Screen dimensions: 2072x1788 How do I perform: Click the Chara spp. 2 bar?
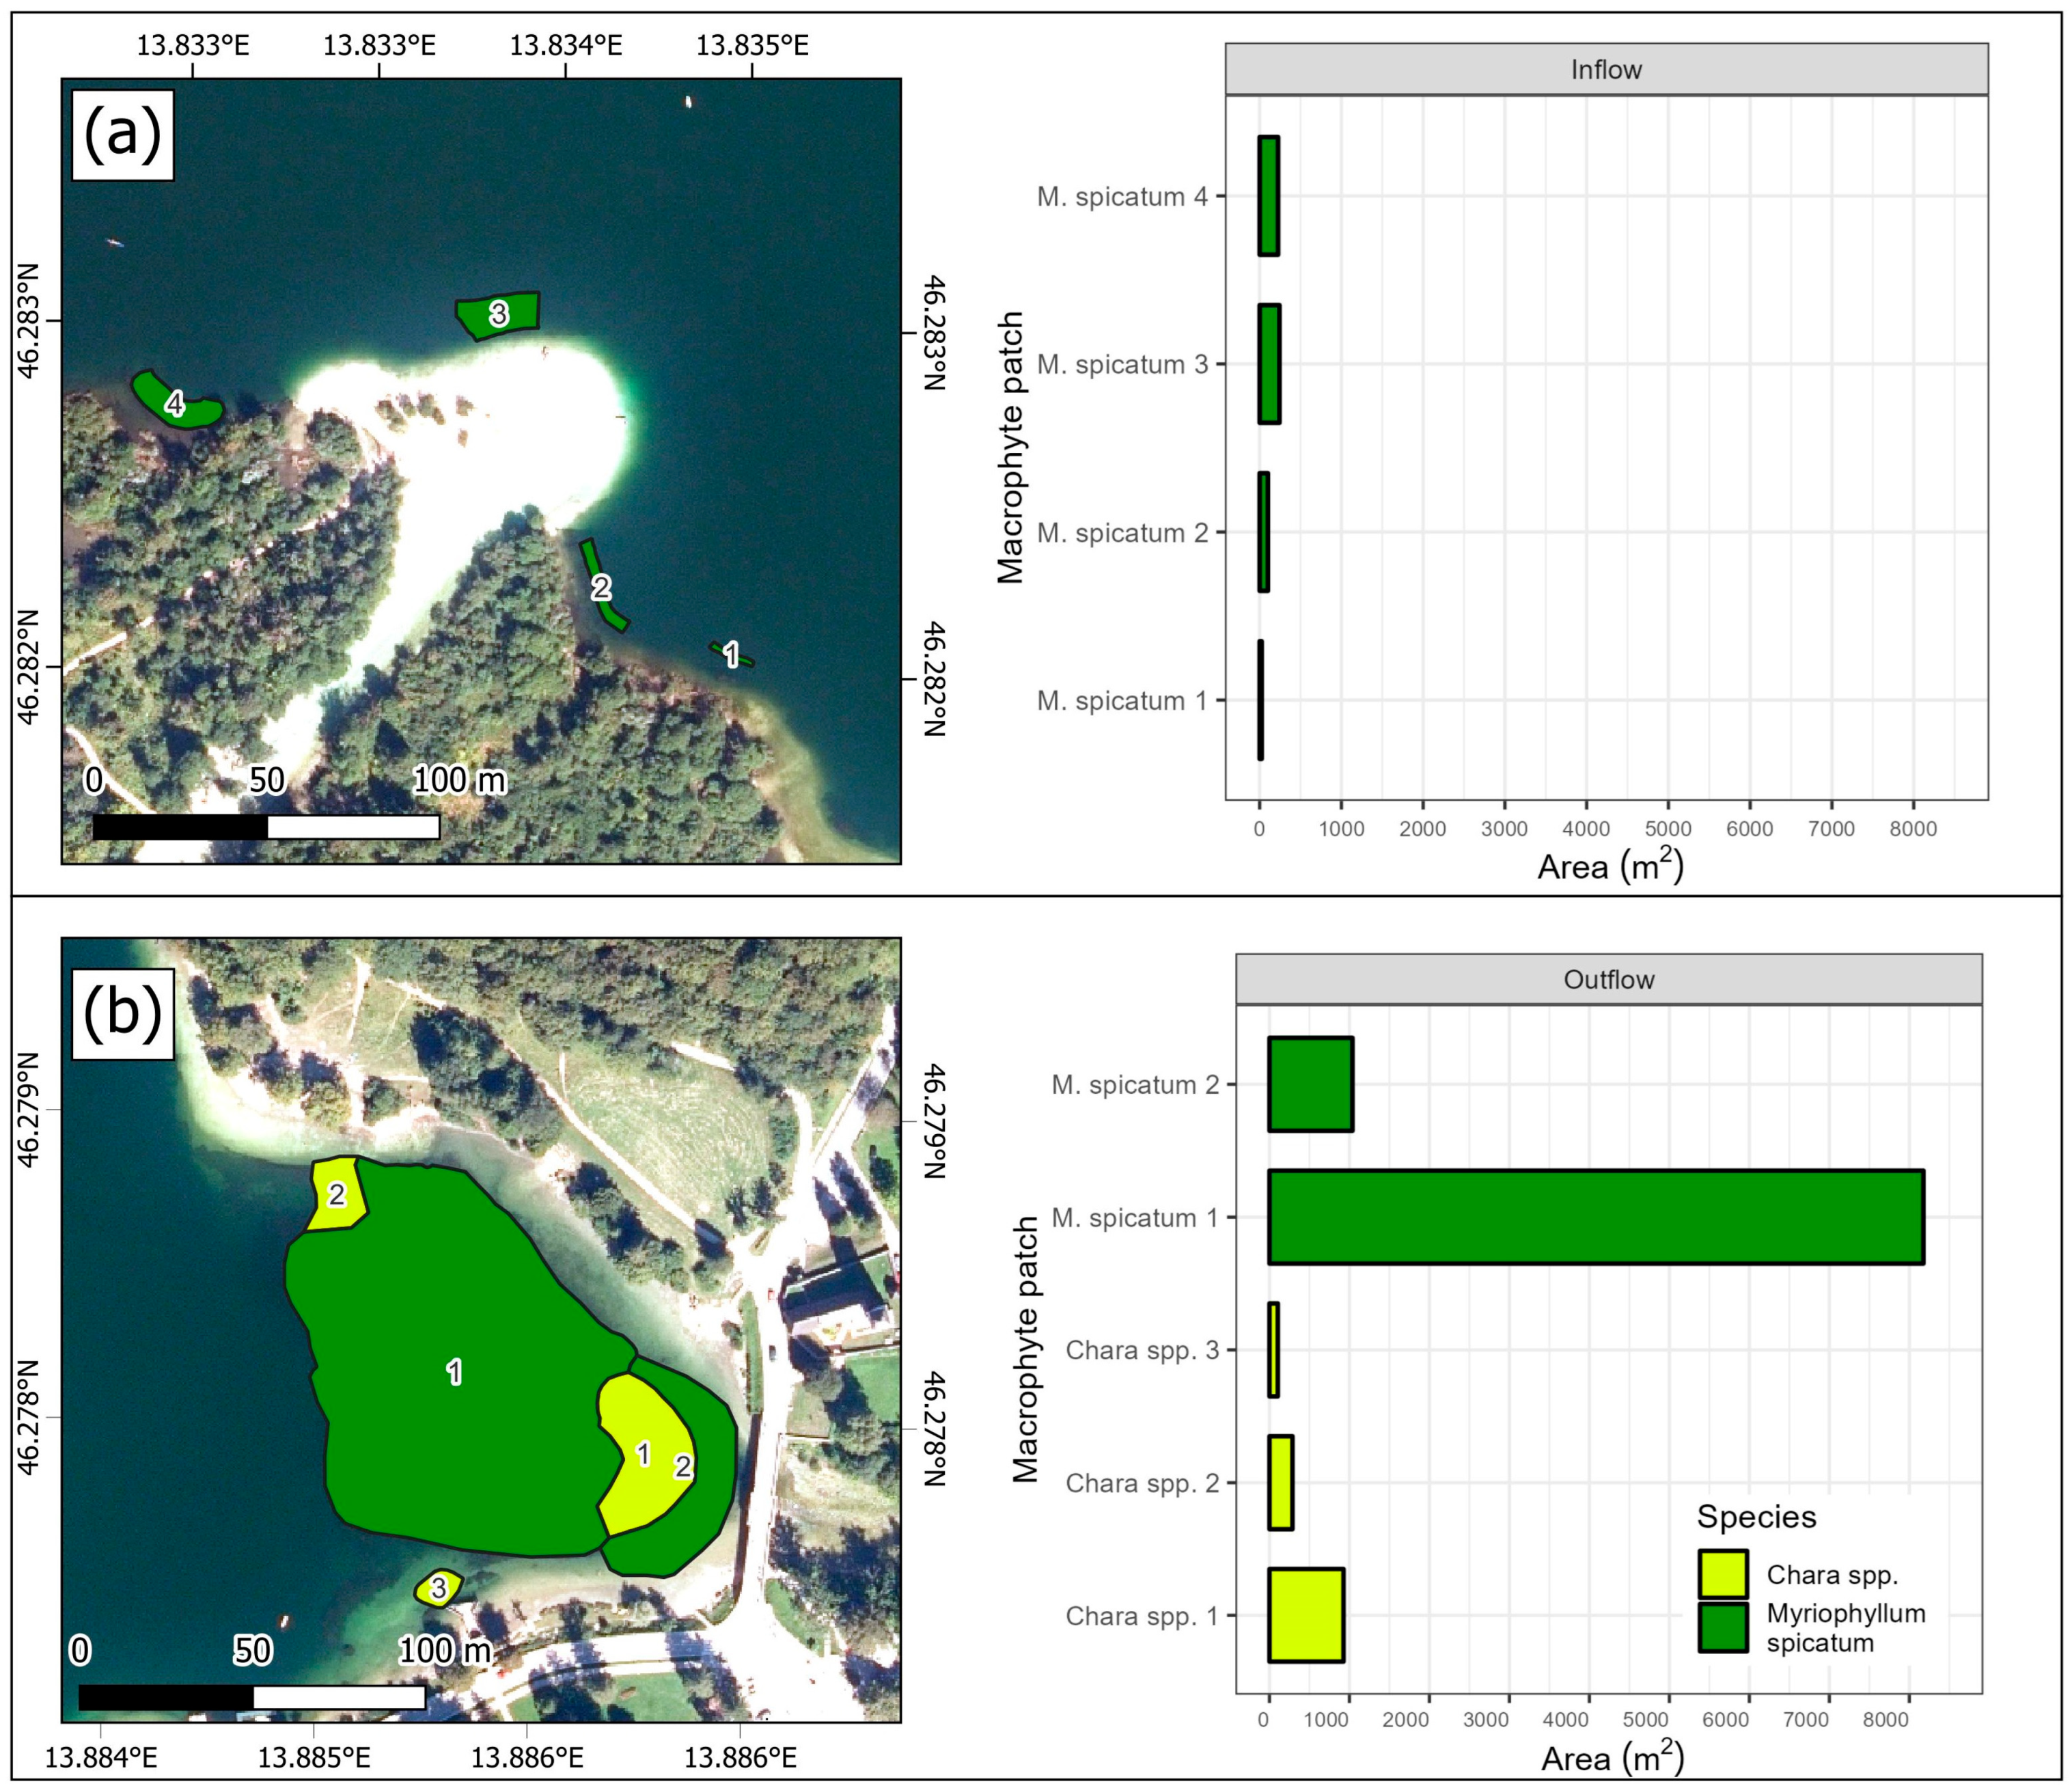(1280, 1483)
